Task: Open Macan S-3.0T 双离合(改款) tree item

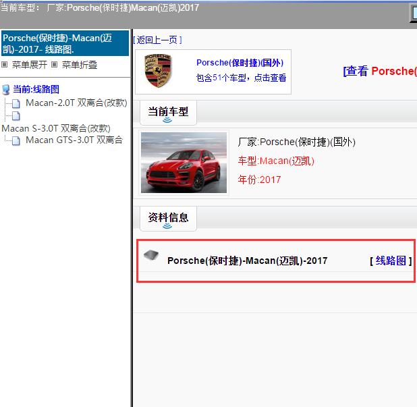Action: 56,128
